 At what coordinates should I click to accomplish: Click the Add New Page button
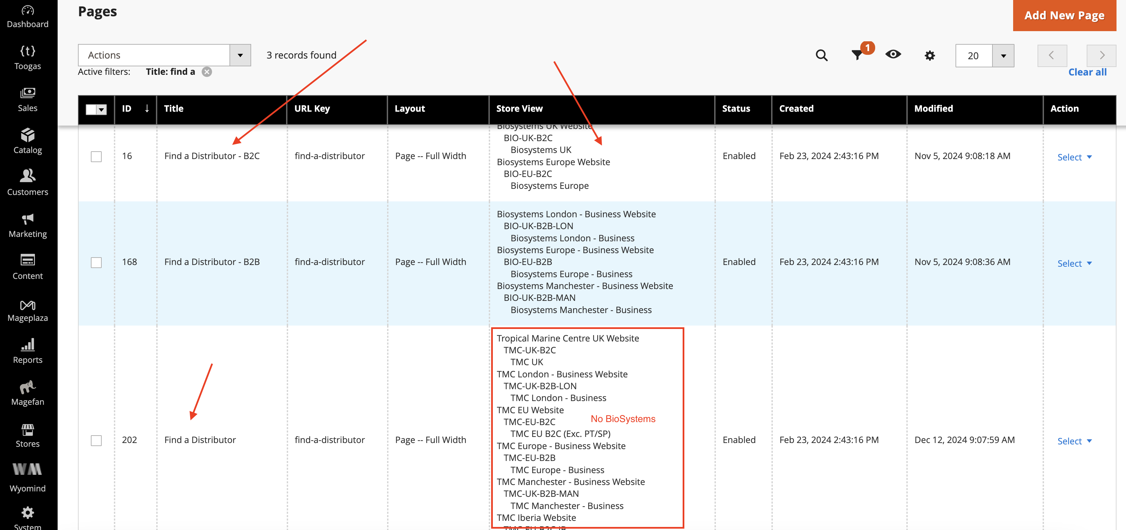tap(1064, 16)
